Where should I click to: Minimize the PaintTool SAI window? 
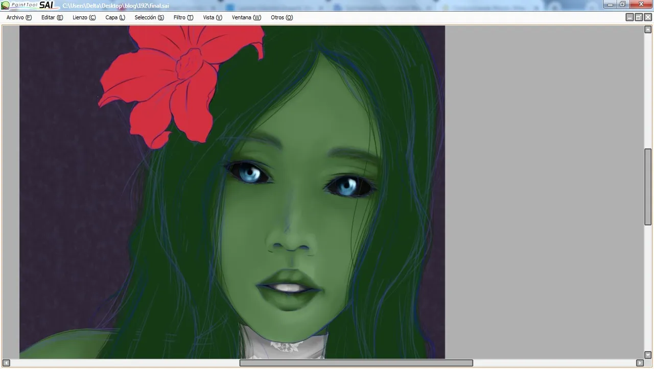click(x=610, y=5)
